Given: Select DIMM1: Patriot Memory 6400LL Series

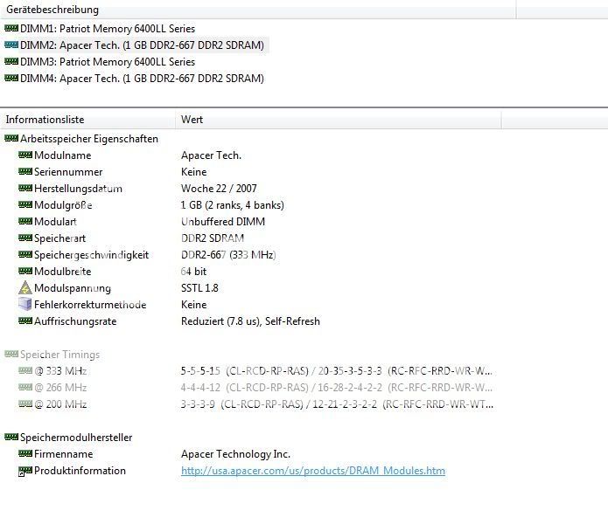Looking at the screenshot, I should pos(108,29).
